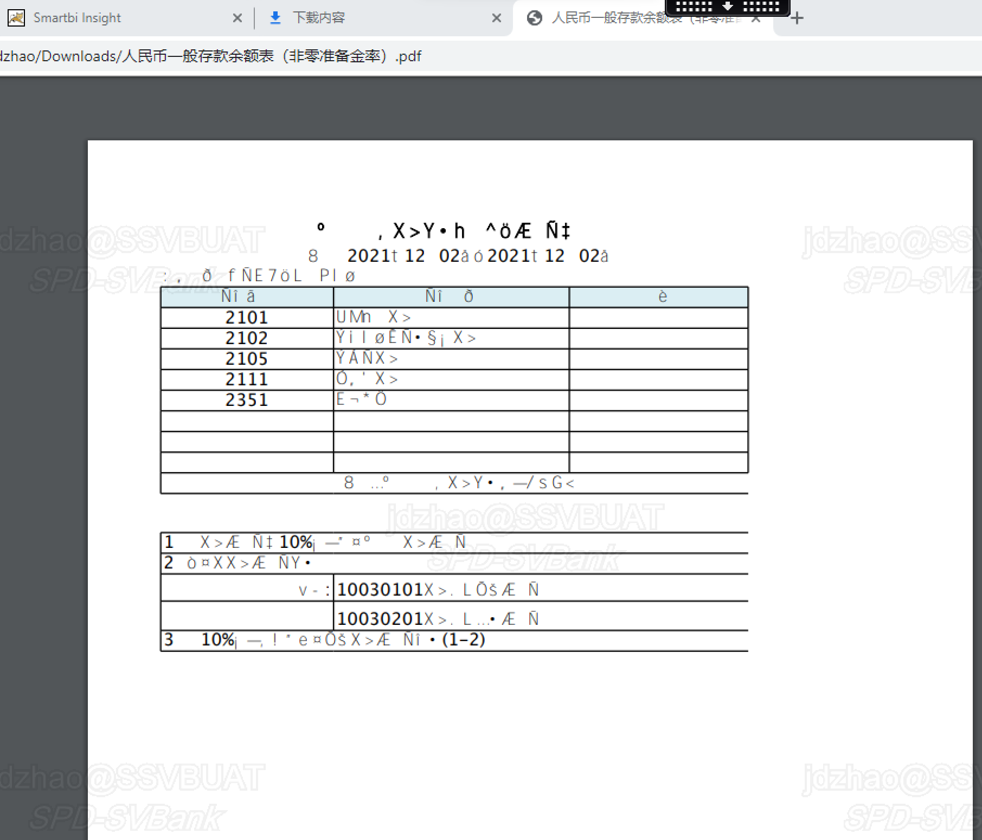Click the table cell 2111

click(247, 379)
